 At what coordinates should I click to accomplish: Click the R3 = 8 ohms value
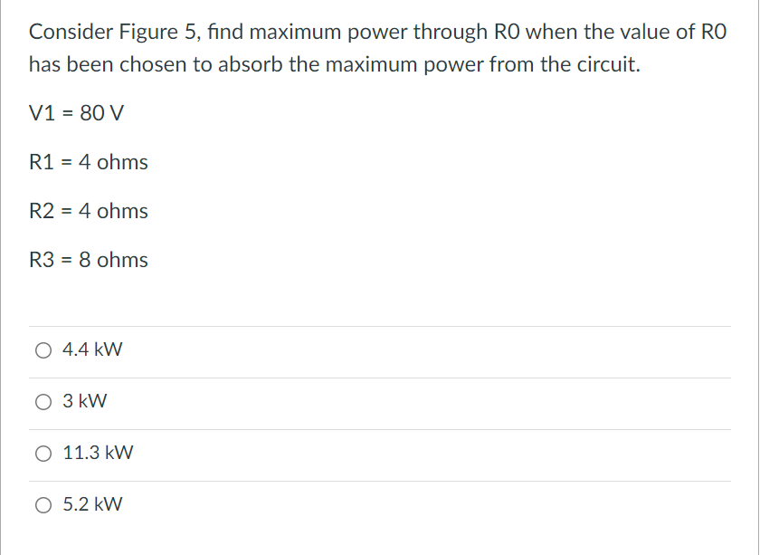click(89, 260)
